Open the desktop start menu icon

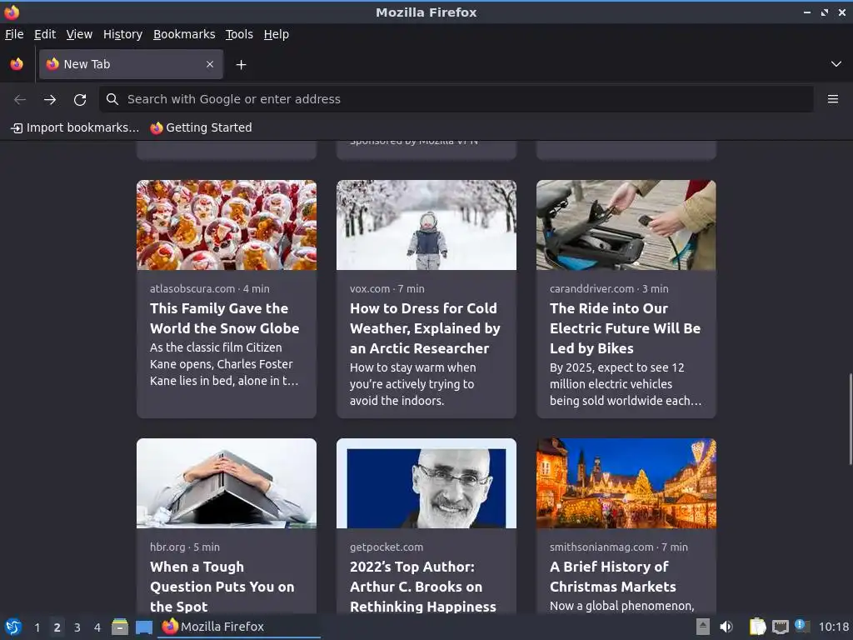pyautogui.click(x=13, y=627)
